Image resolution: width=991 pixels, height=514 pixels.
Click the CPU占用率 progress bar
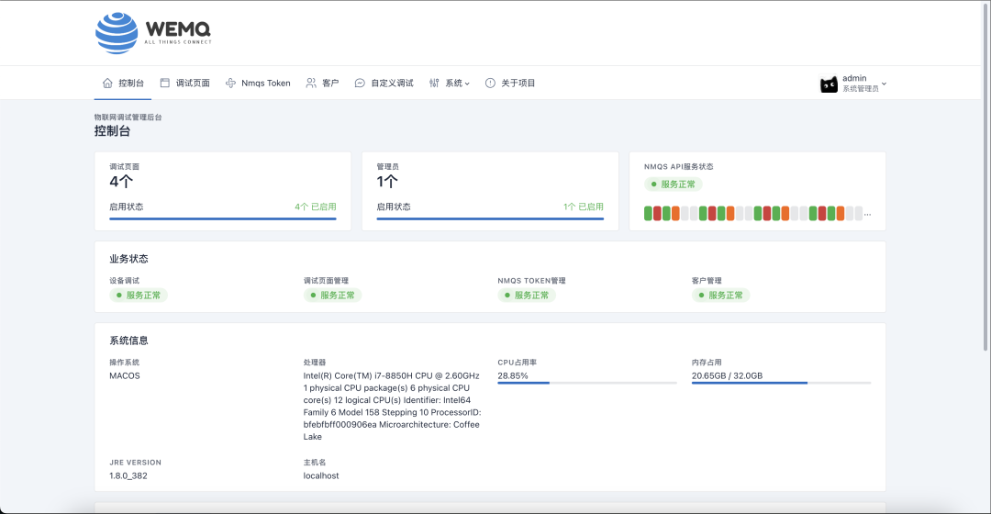pyautogui.click(x=587, y=383)
